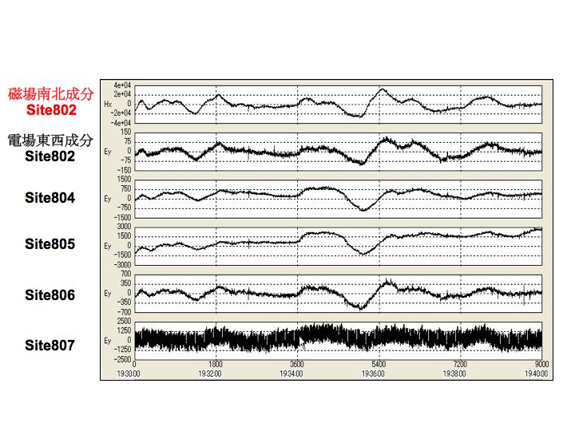This screenshot has height=431, width=575.
Task: Click the 2e+04 tick value
Action: (x=122, y=94)
